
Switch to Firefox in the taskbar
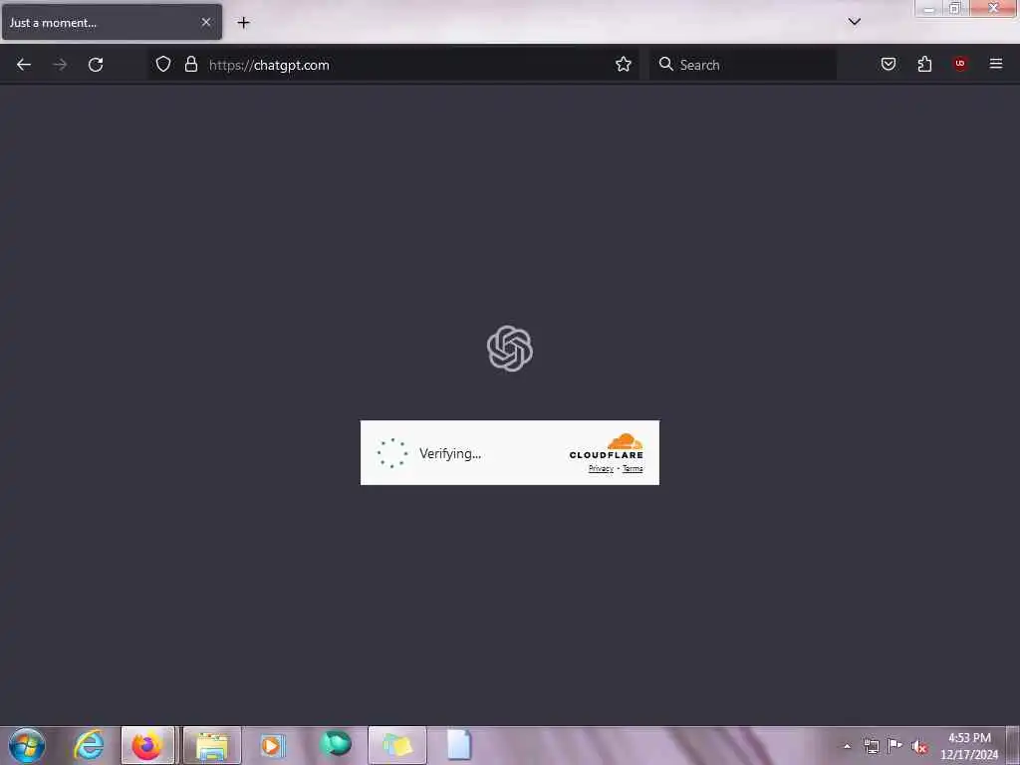coord(147,745)
